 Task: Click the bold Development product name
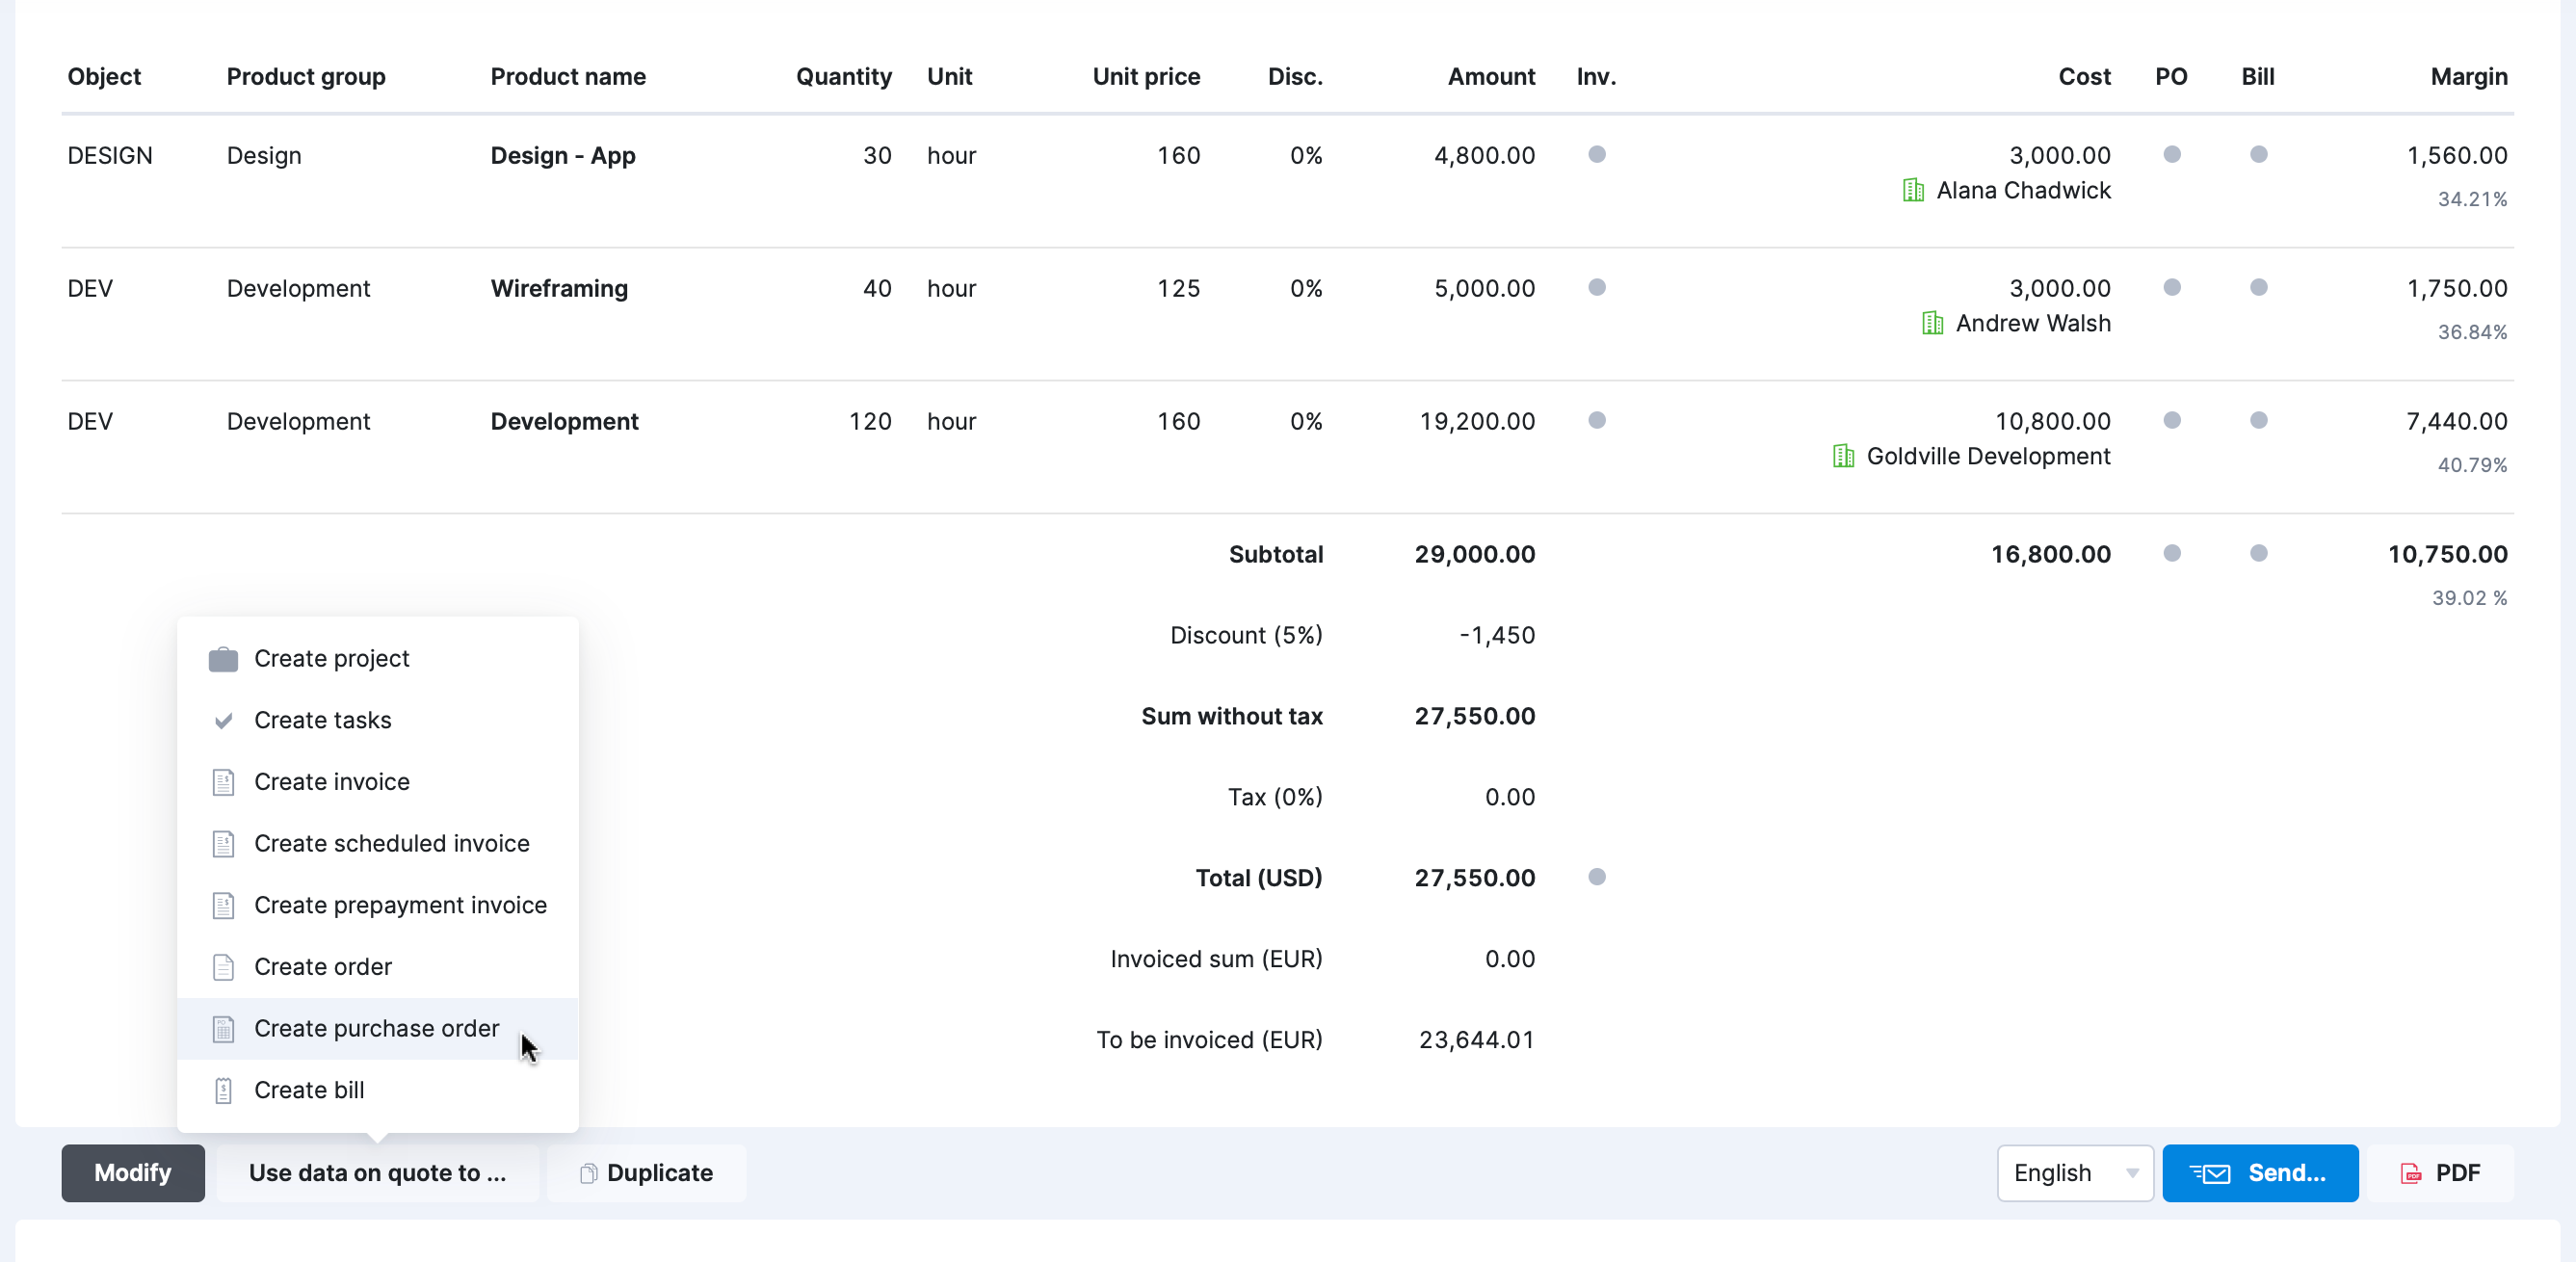click(x=564, y=422)
